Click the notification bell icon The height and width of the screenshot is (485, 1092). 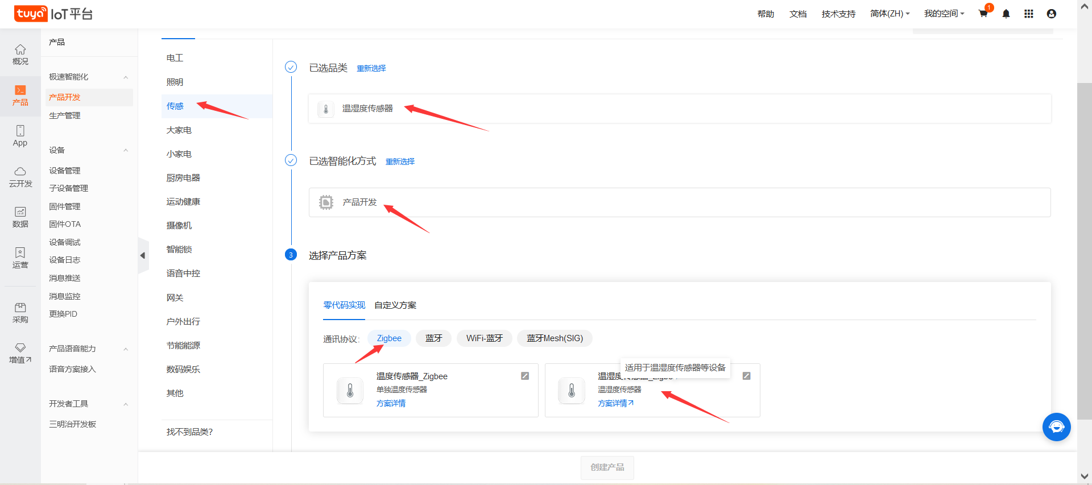1006,14
